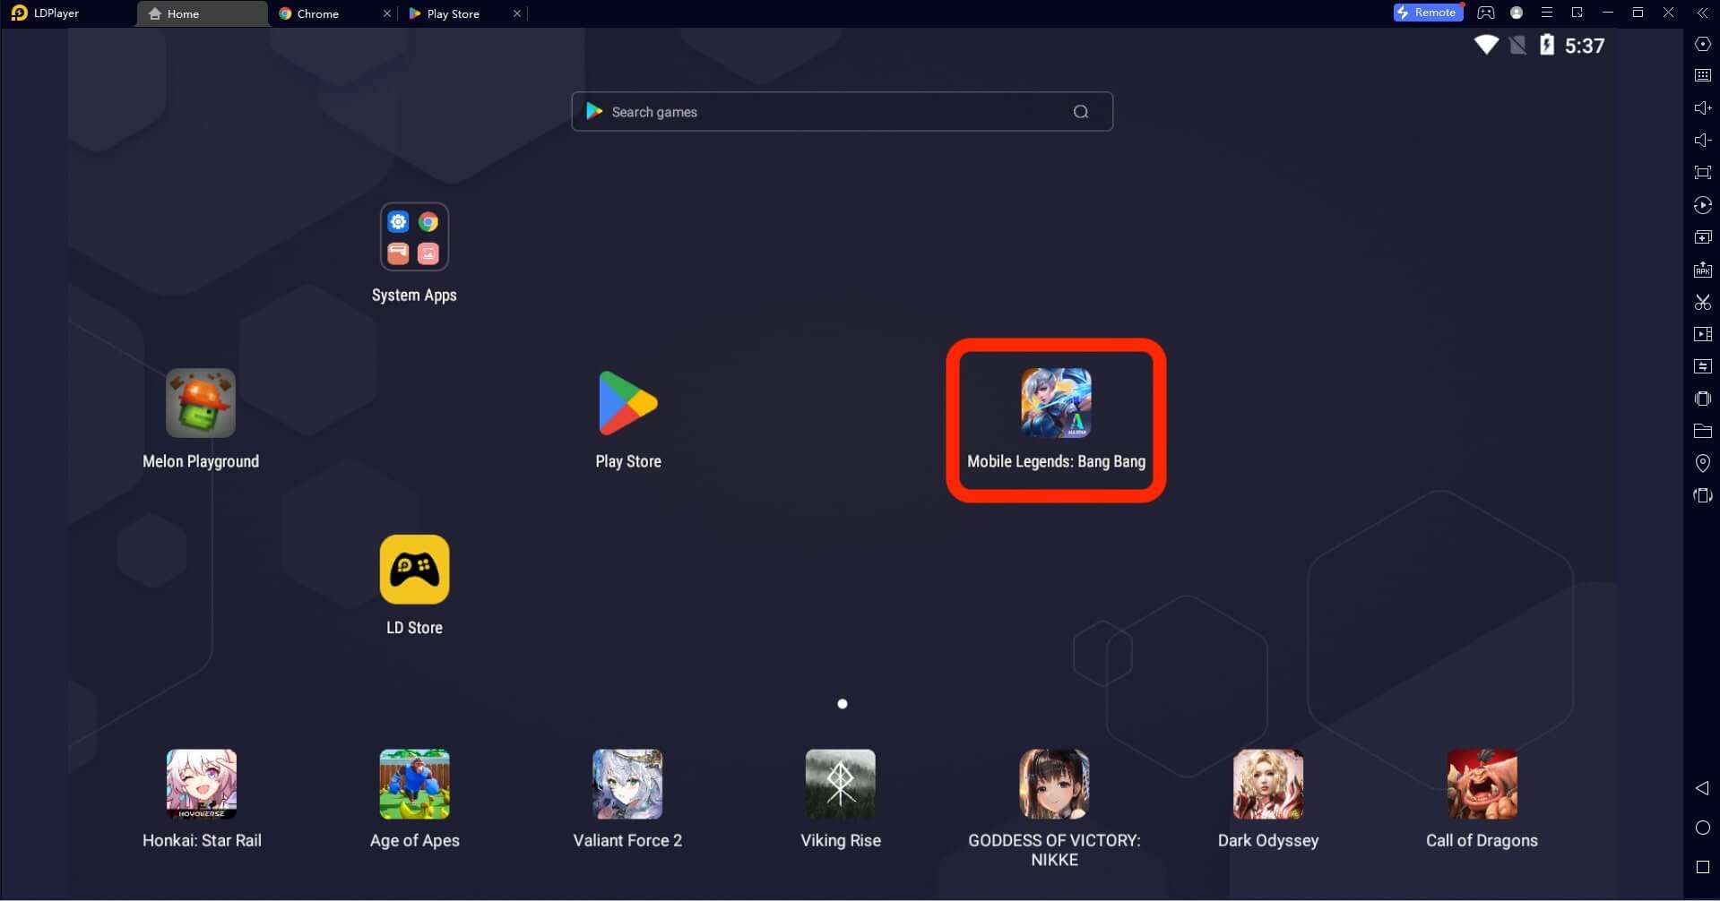Screen dimensions: 1720x901
Task: Click Install APK icon in sidebar
Action: (x=1702, y=270)
